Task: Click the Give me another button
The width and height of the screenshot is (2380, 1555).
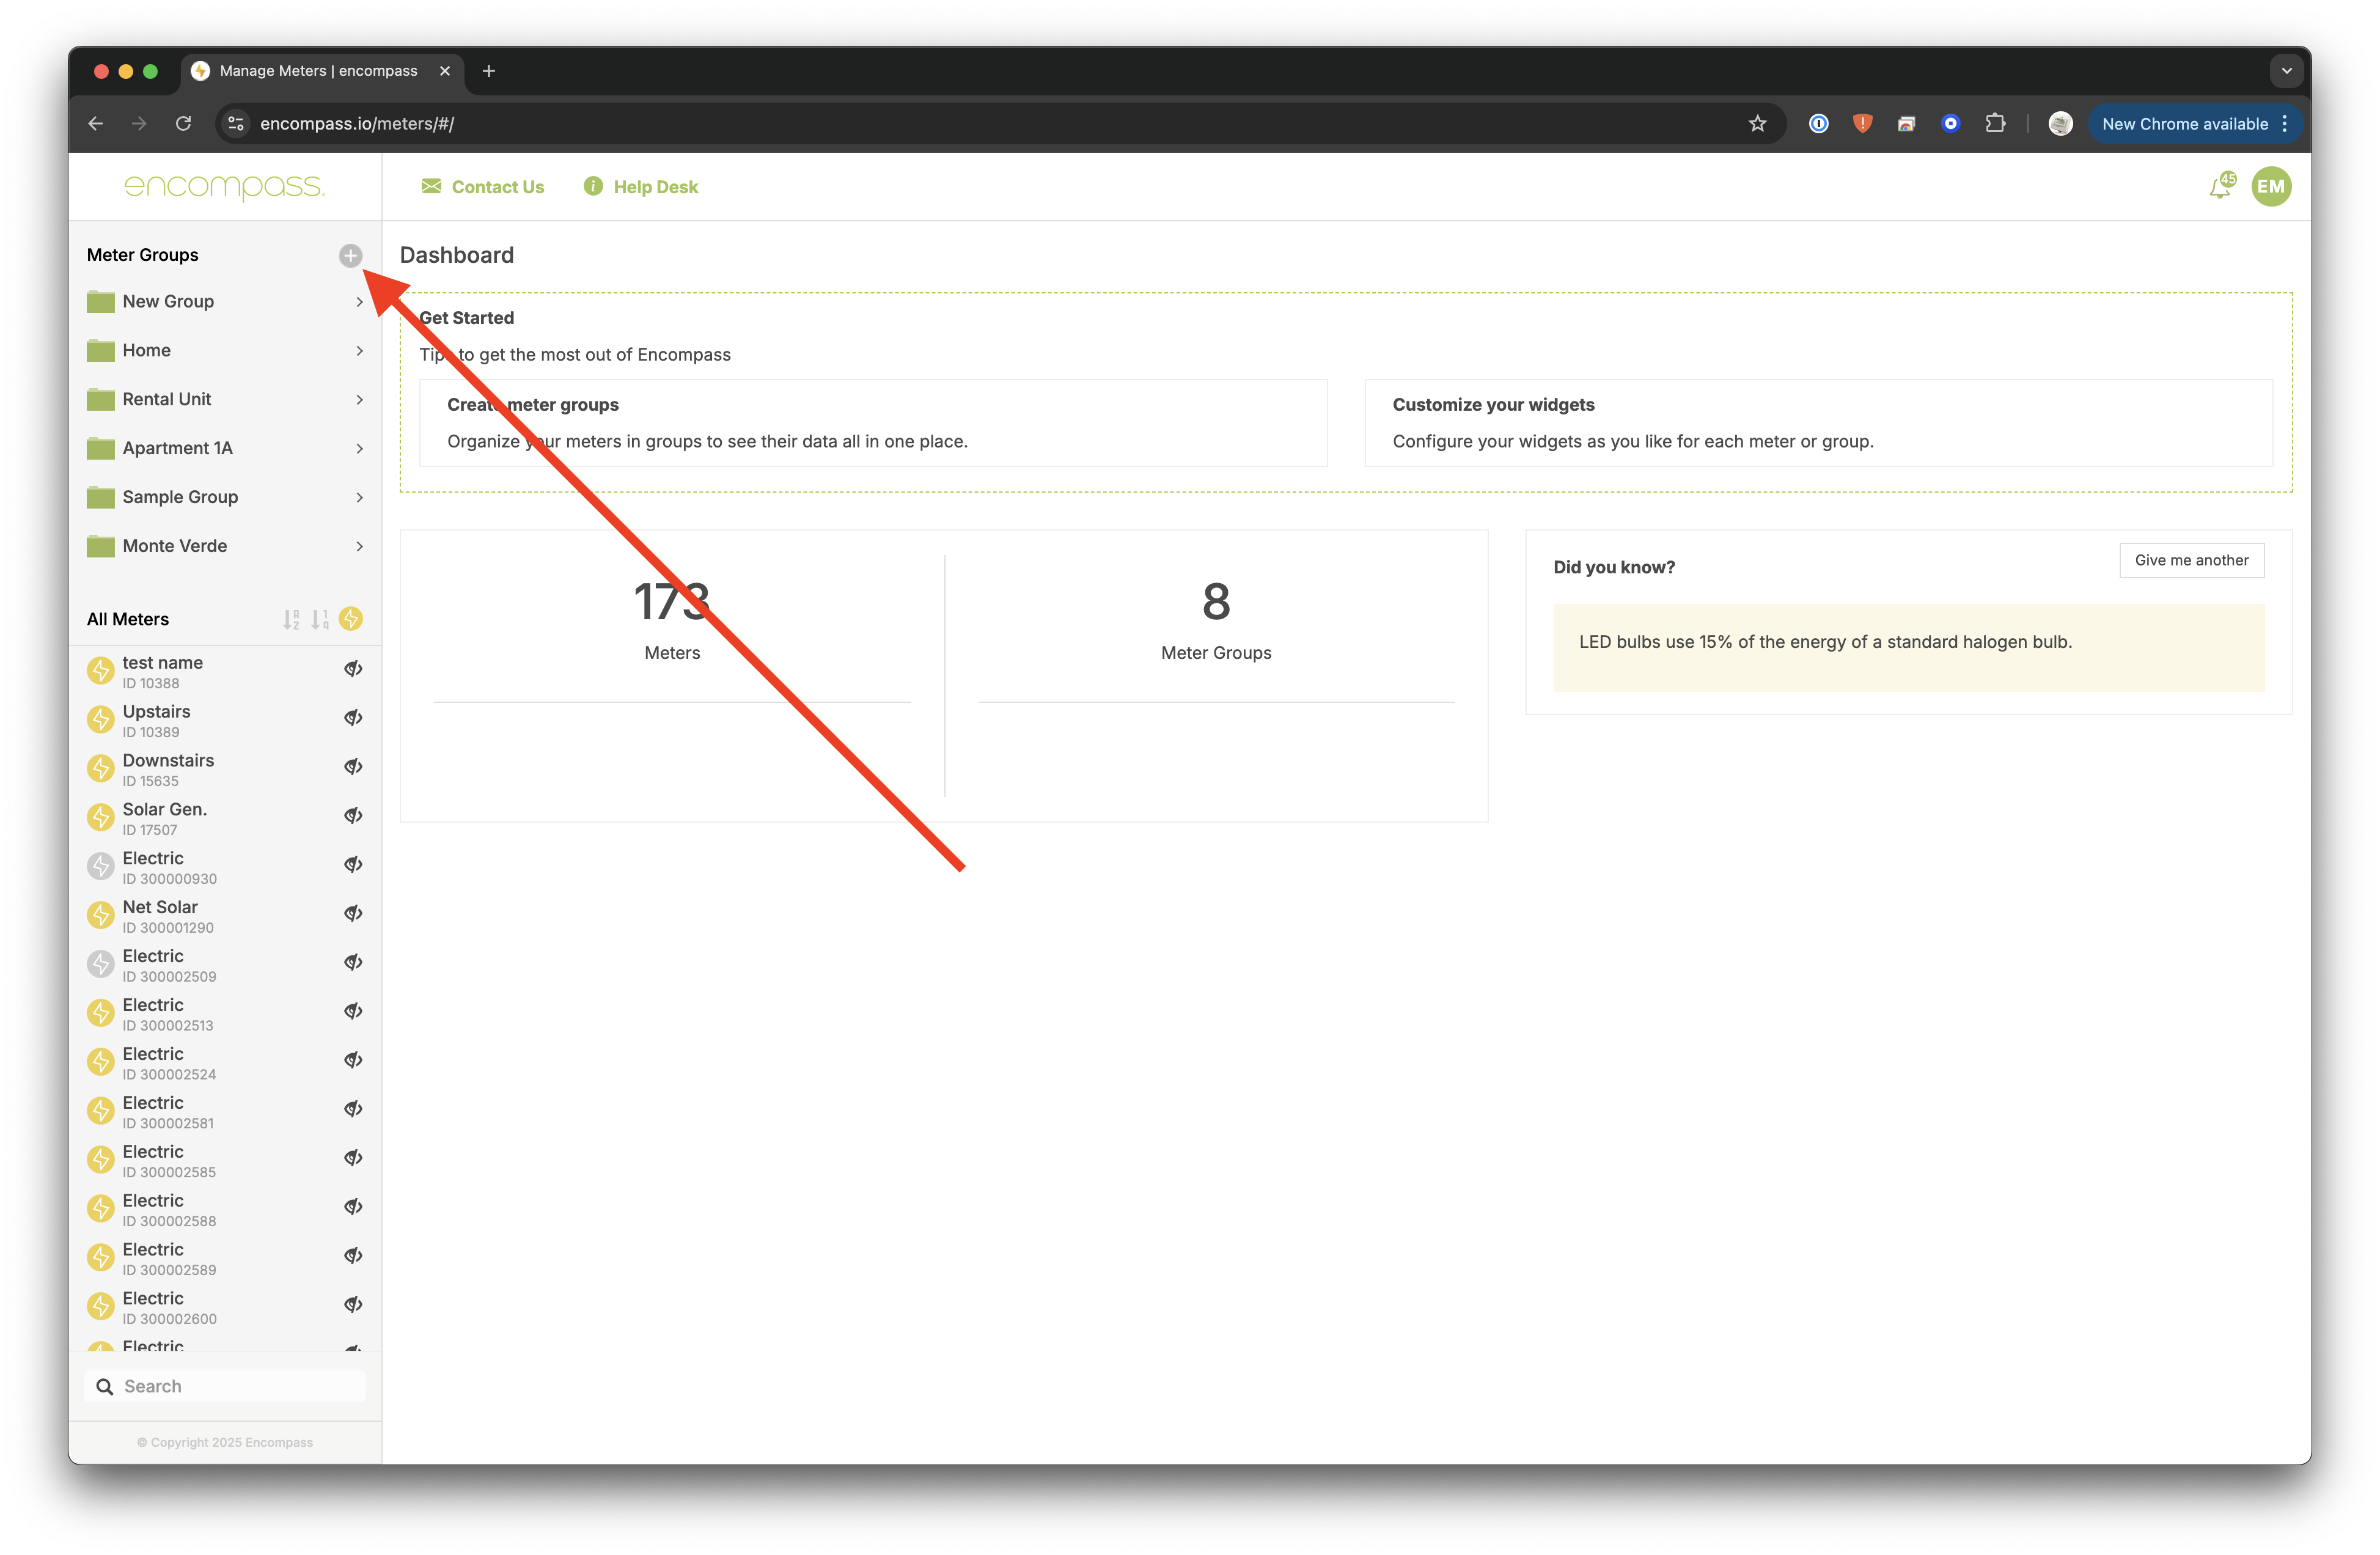Action: pos(2191,560)
